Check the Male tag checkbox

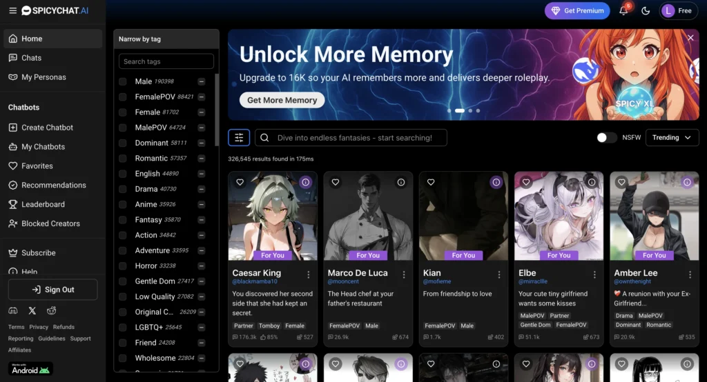(123, 81)
